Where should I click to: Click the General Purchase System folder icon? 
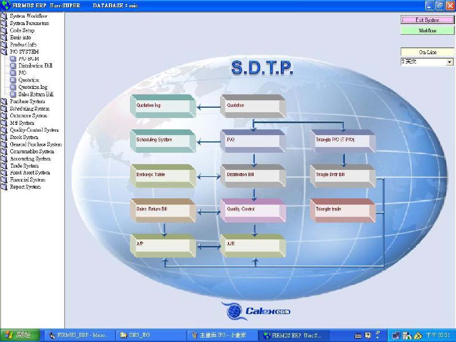coord(4,144)
